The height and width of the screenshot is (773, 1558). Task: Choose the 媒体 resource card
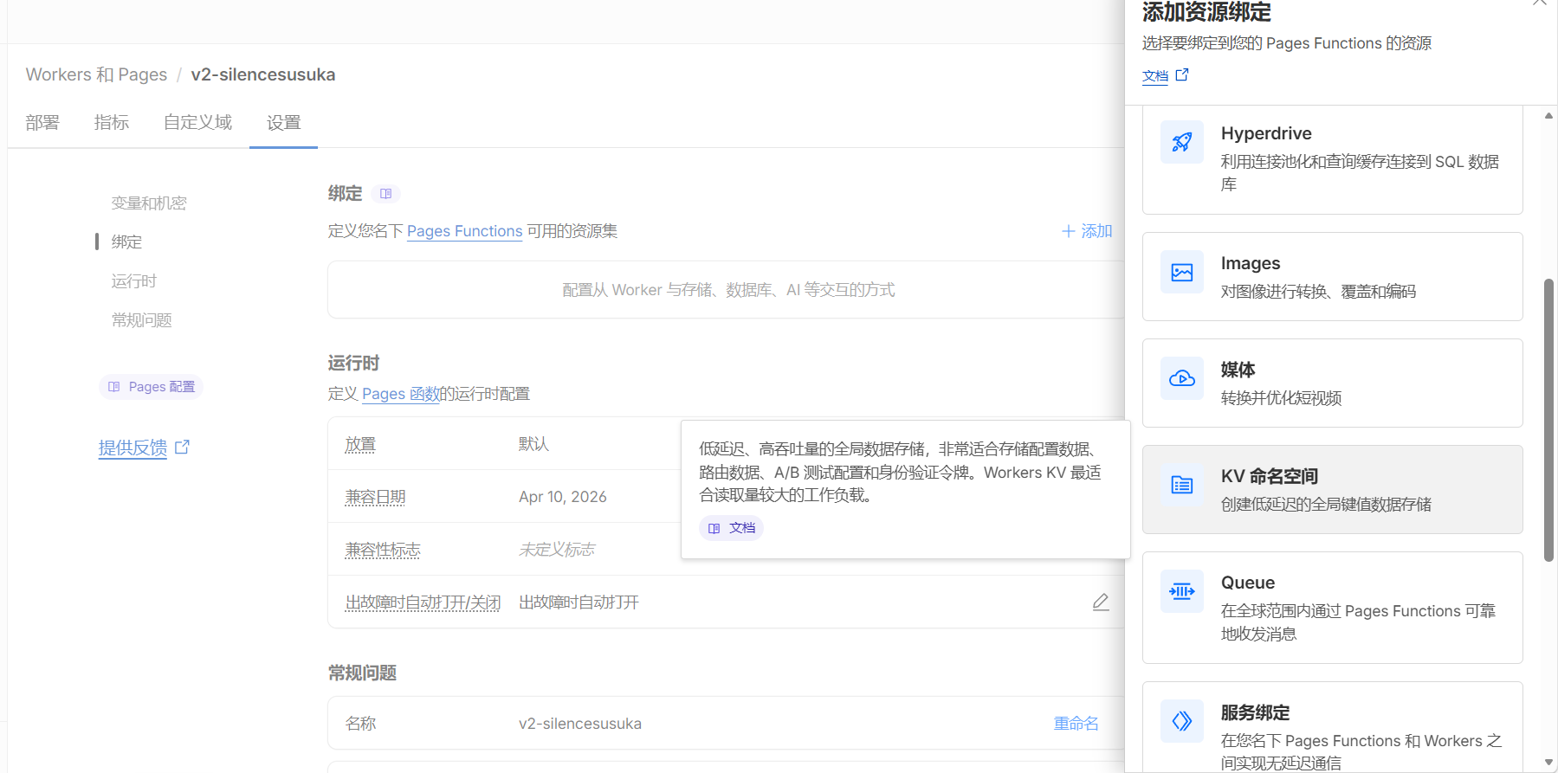pos(1332,383)
